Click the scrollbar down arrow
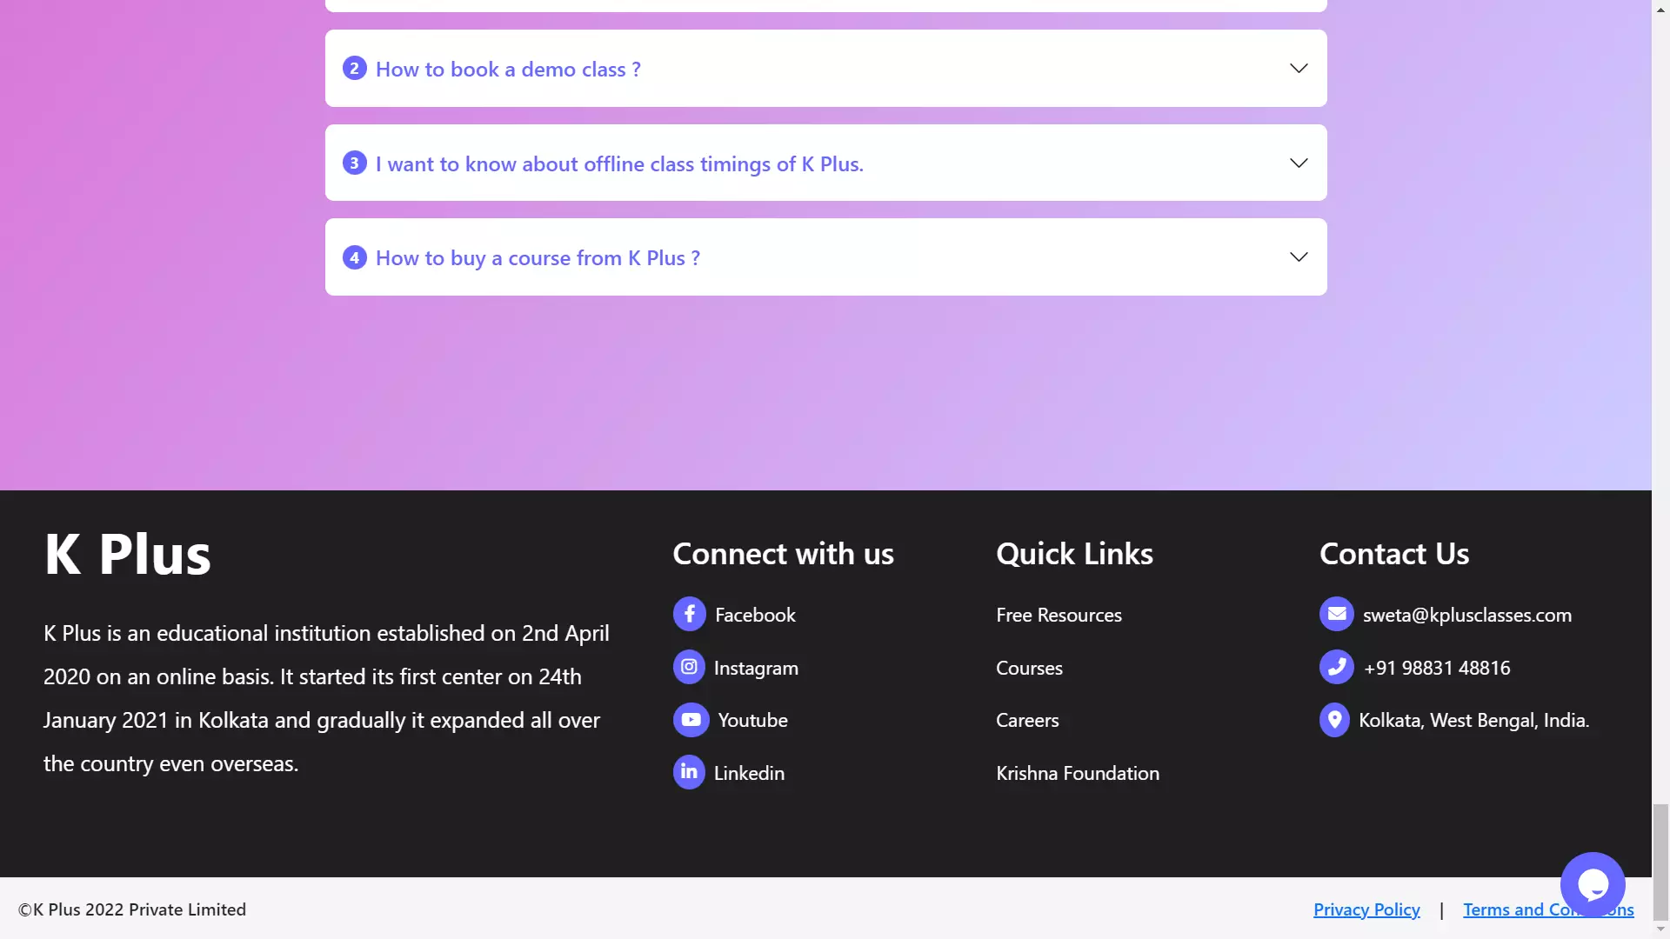 [1660, 929]
